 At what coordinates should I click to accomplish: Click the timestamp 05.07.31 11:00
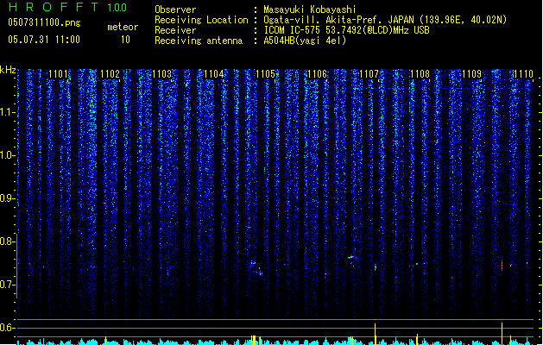pyautogui.click(x=44, y=40)
